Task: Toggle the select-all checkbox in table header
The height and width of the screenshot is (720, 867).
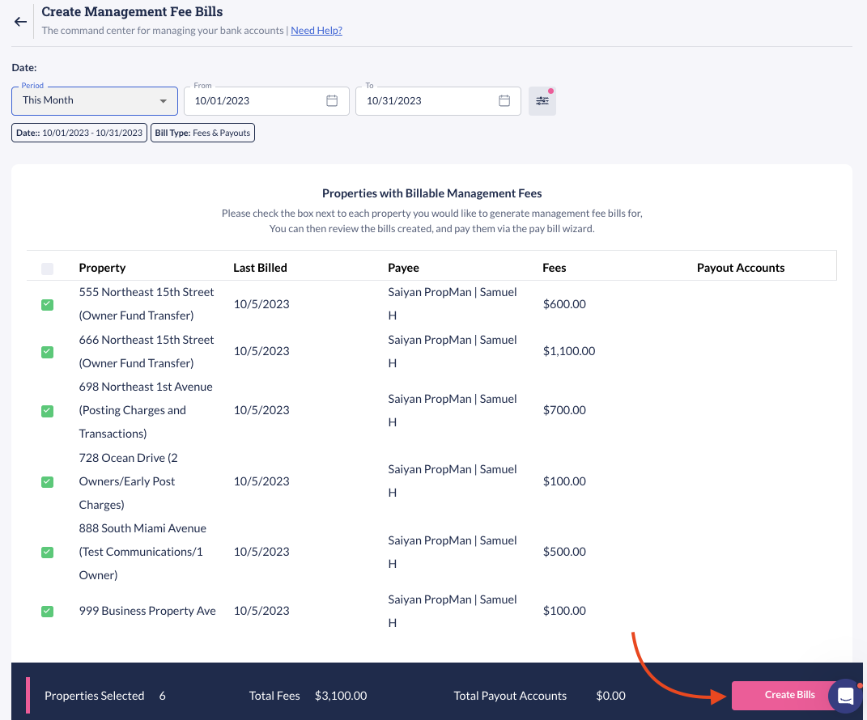Action: [x=48, y=269]
